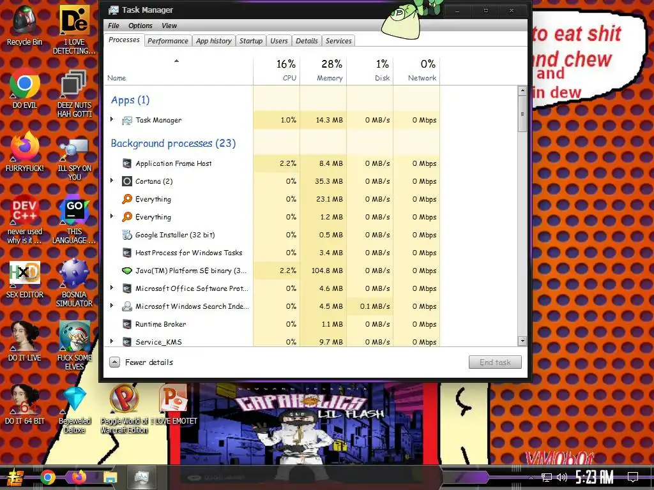Click the End task button
The width and height of the screenshot is (654, 490).
[495, 362]
